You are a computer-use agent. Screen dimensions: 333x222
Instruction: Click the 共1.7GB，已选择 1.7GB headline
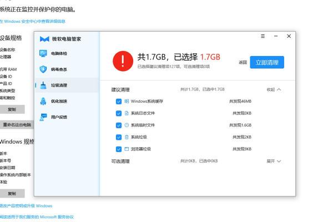[179, 57]
